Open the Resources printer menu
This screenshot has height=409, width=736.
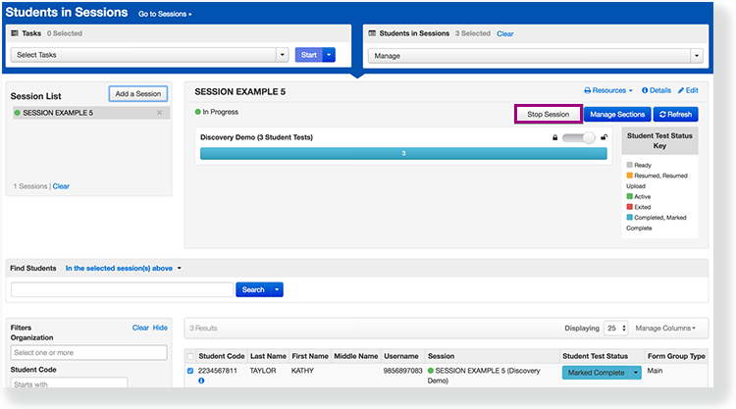point(608,90)
